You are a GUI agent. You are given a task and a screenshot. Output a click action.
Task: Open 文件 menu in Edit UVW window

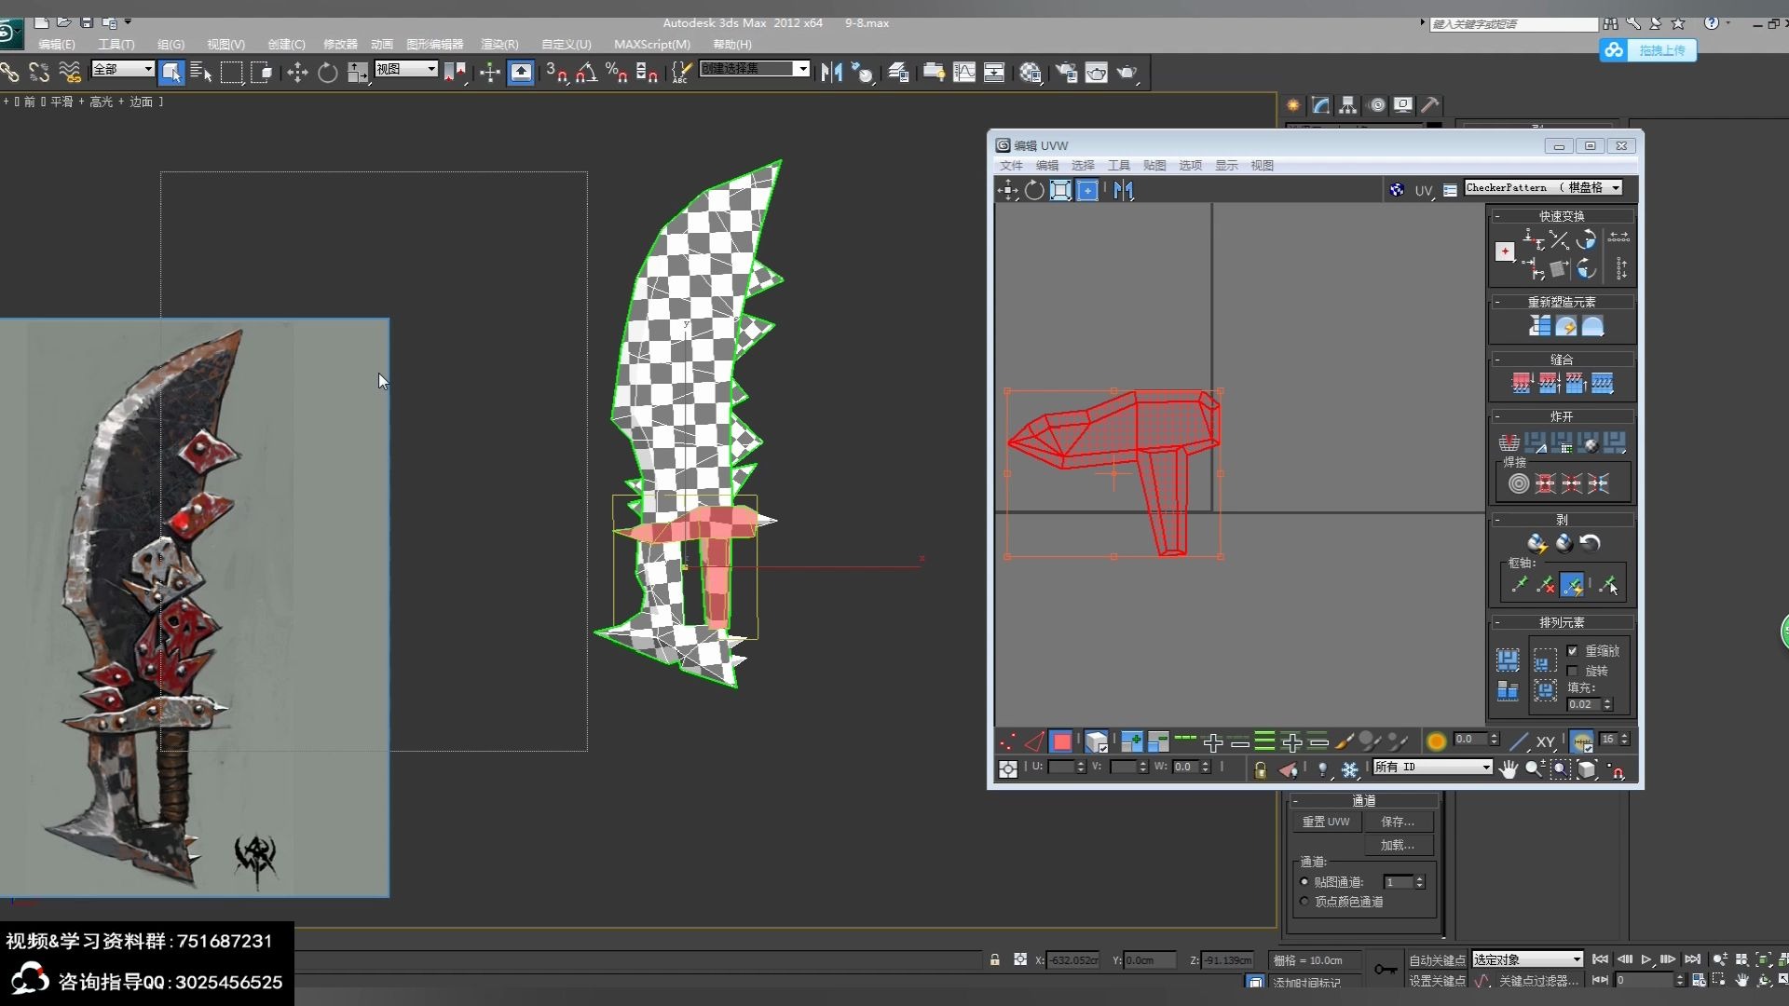point(1011,166)
